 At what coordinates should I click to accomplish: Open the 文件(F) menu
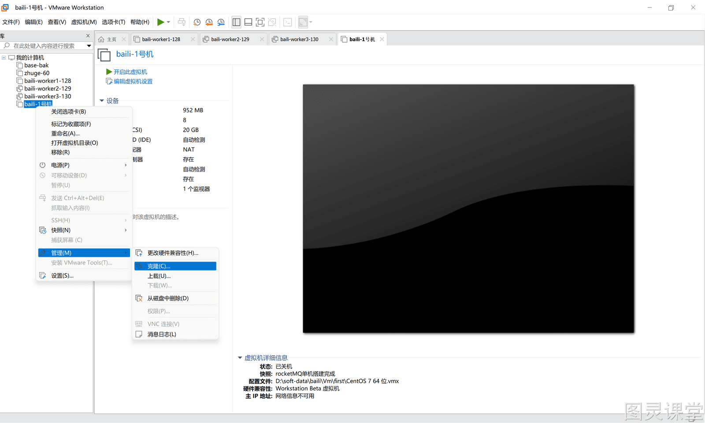pyautogui.click(x=11, y=22)
